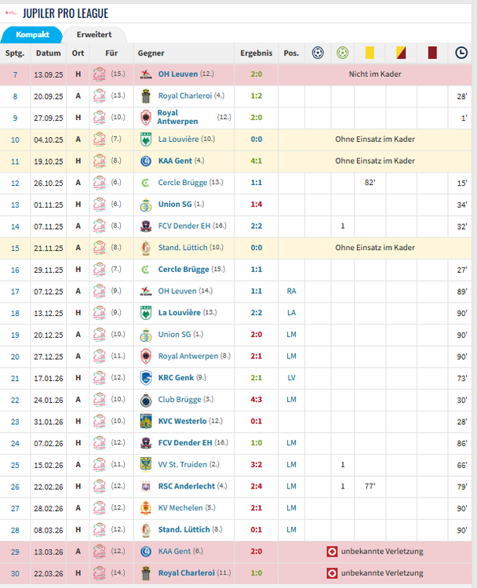Screen dimensions: 477x588
Task: Click the minutes played clock icon
Action: [461, 53]
